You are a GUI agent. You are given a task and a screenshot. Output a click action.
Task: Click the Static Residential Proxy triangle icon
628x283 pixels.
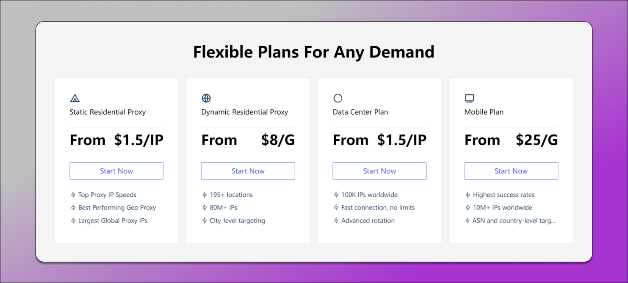point(75,99)
